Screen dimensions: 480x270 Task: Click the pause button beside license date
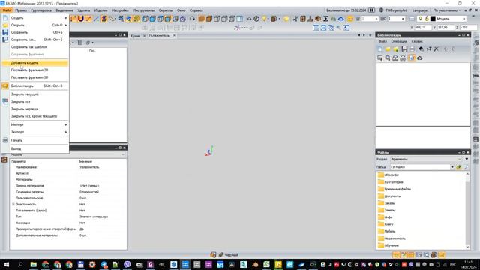(372, 10)
